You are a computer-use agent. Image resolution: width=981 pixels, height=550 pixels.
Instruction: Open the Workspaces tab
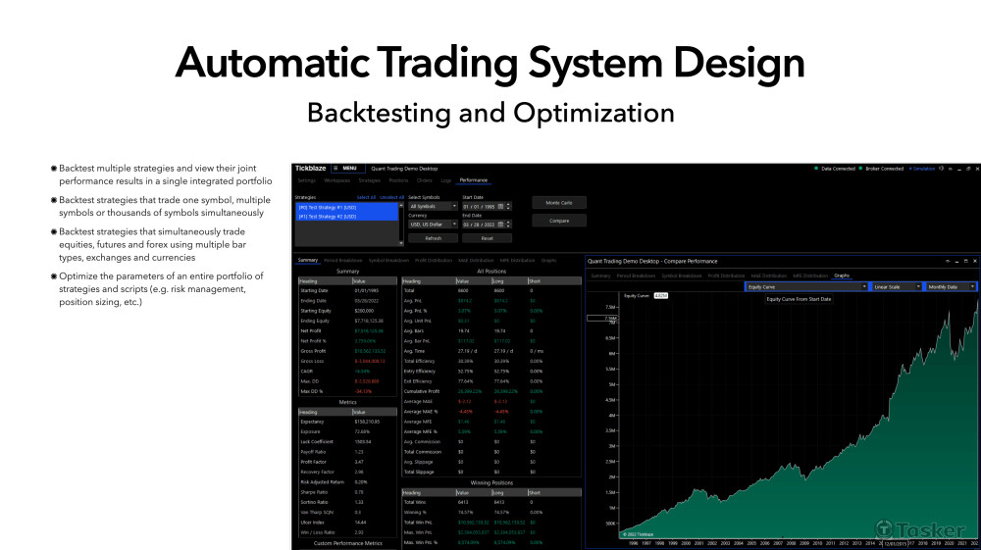(337, 180)
